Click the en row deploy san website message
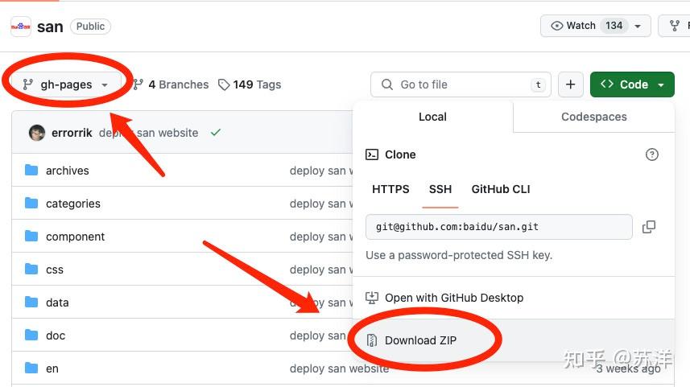 point(339,368)
